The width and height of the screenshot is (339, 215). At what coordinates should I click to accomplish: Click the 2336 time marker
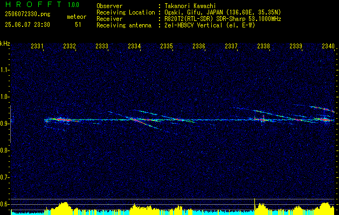(x=199, y=46)
